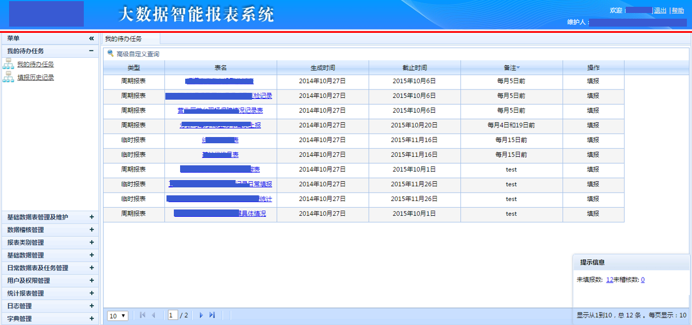The height and width of the screenshot is (325, 692).
Task: Click 填报 in the first table row
Action: [593, 82]
